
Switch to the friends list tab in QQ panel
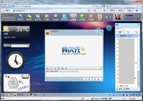120,32
